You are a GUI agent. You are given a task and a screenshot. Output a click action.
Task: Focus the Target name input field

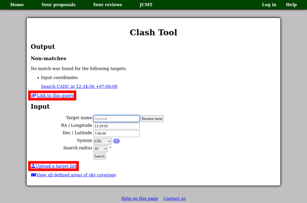click(x=117, y=119)
